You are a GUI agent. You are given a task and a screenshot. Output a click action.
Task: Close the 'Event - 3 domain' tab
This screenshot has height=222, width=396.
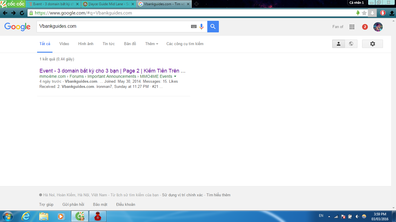pos(77,4)
